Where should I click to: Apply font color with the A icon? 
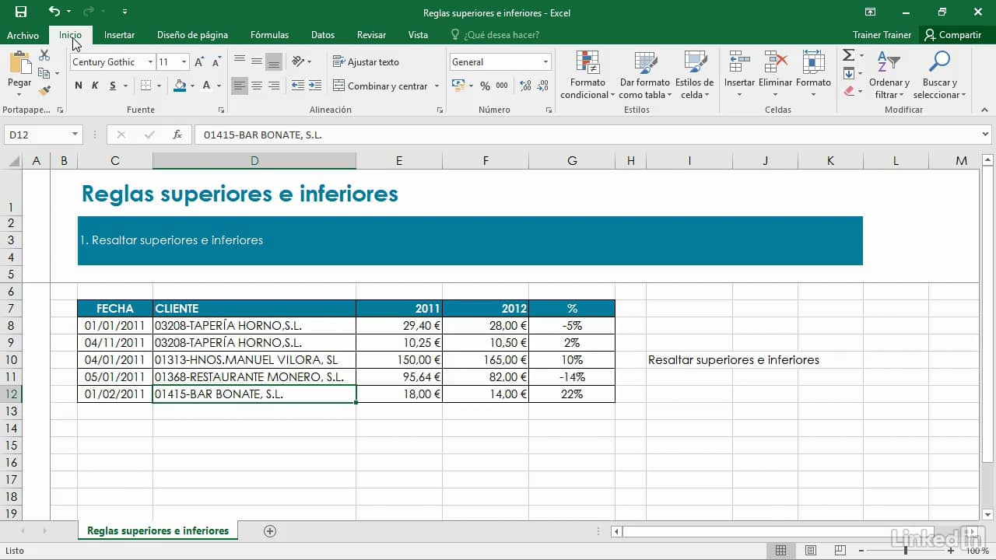coord(206,86)
